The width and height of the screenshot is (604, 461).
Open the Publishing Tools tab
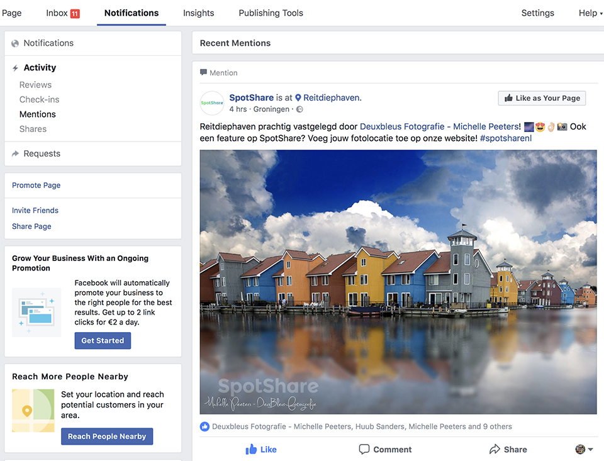pyautogui.click(x=271, y=13)
